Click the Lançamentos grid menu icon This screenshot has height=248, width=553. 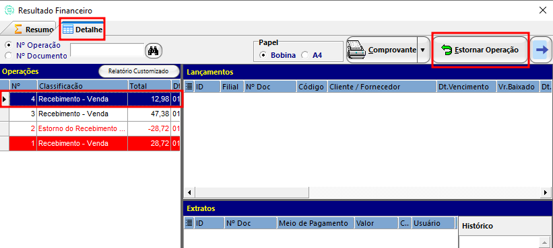click(x=189, y=87)
